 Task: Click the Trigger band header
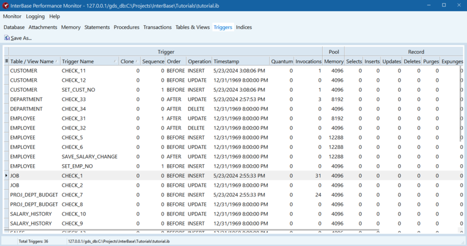166,51
